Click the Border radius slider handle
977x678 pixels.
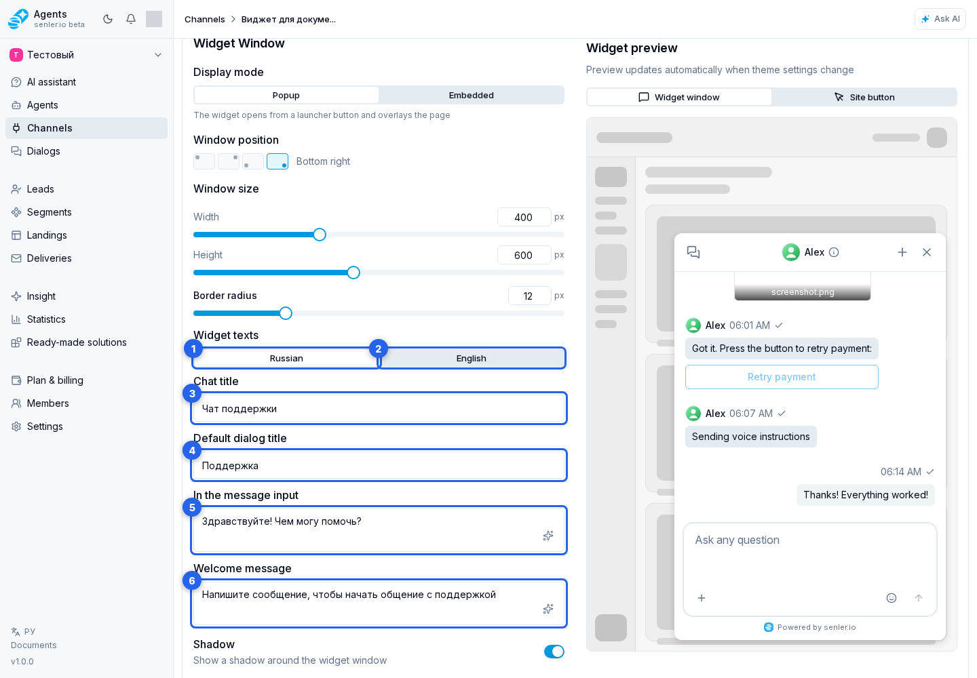point(286,313)
